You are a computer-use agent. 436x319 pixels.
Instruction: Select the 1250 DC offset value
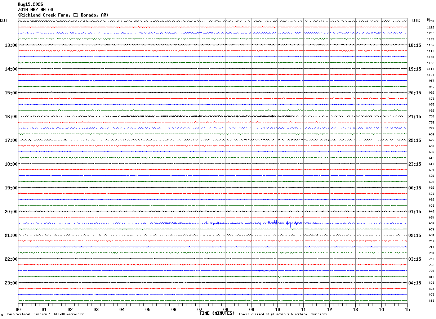pos(431,22)
